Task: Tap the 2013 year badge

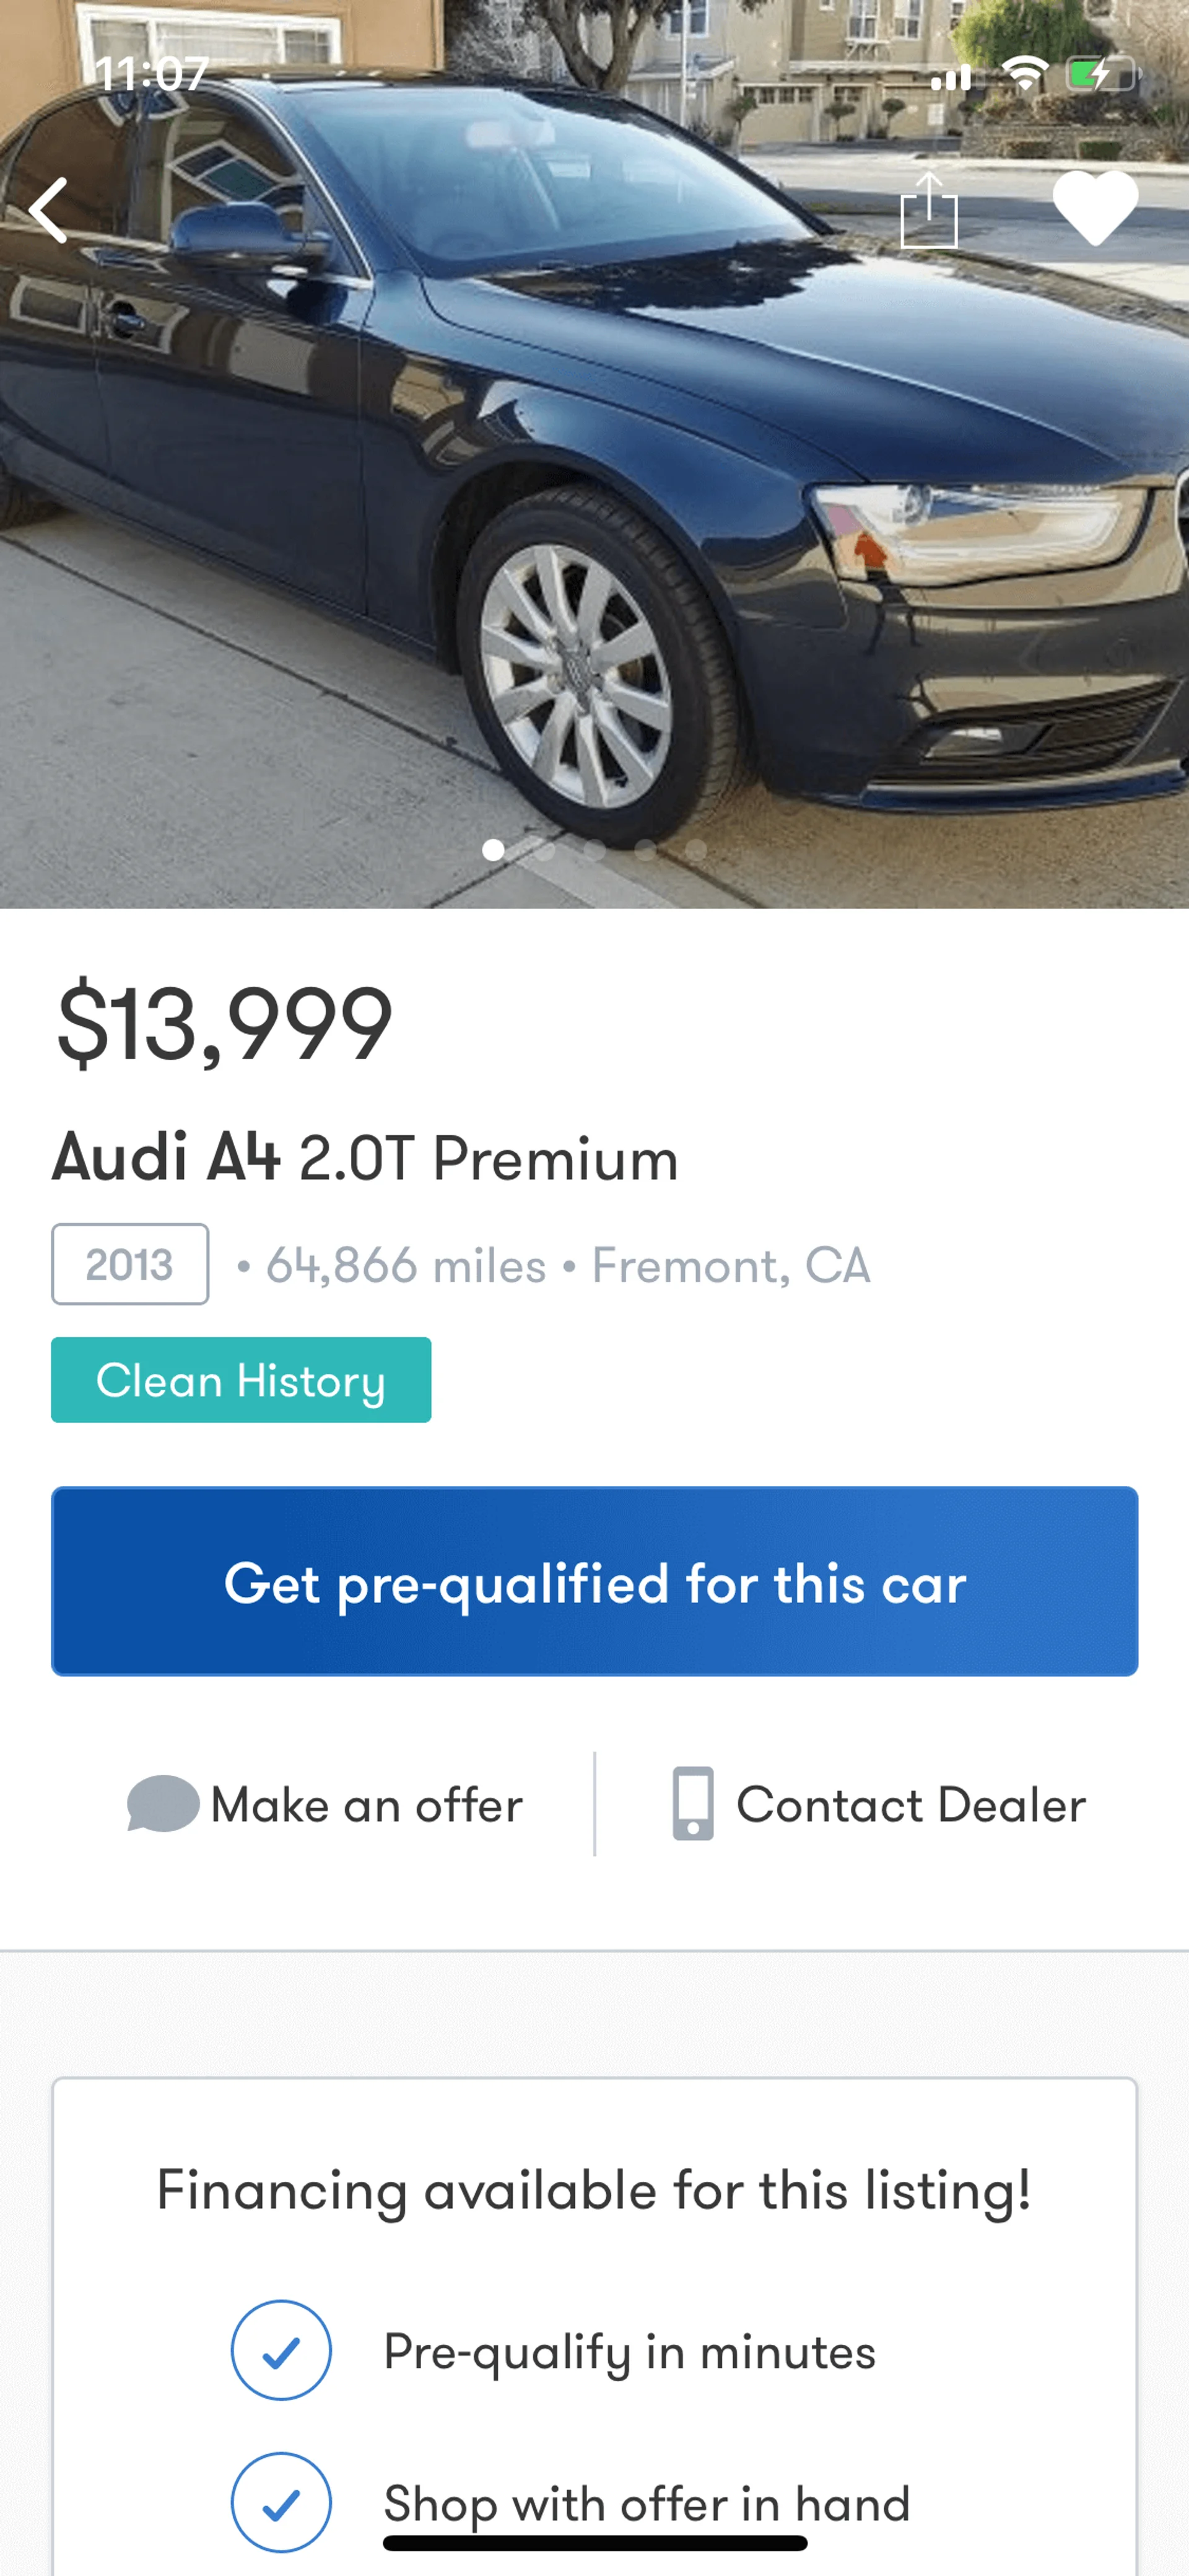Action: [130, 1264]
